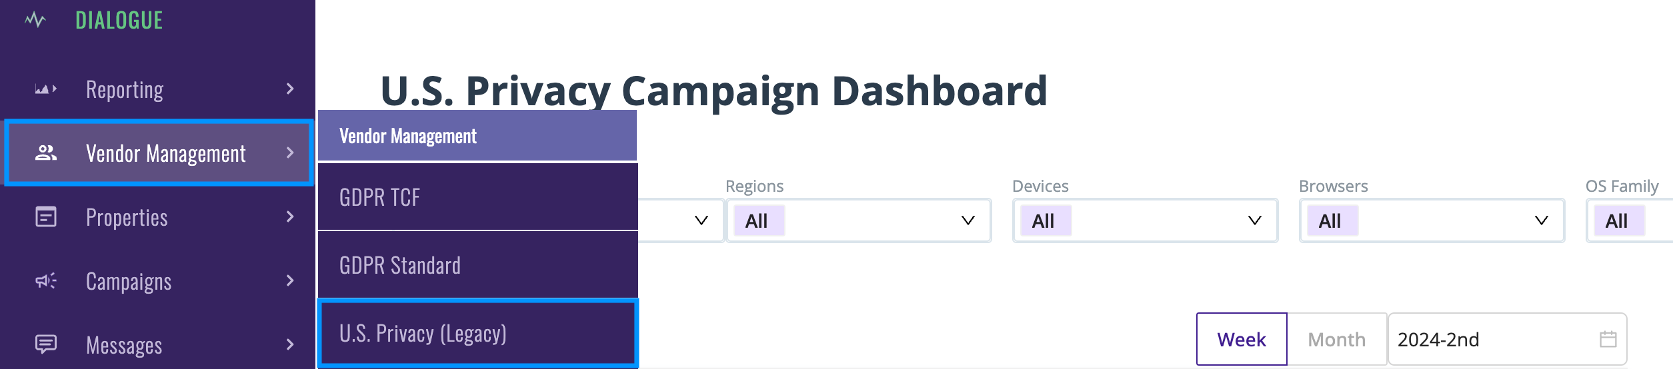Expand the Messages submenu arrow
The height and width of the screenshot is (369, 1673).
289,344
